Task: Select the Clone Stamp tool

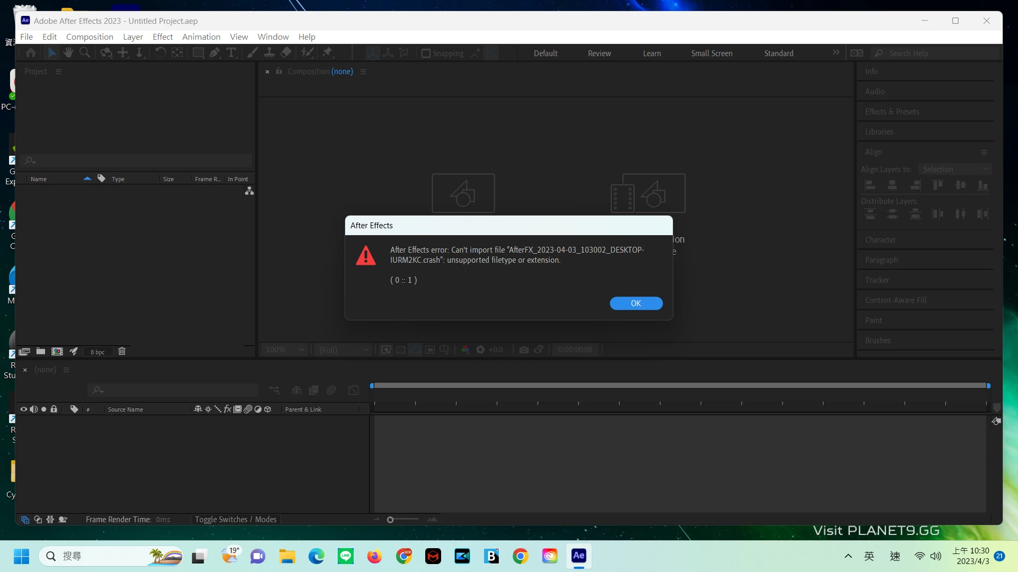Action: tap(269, 52)
